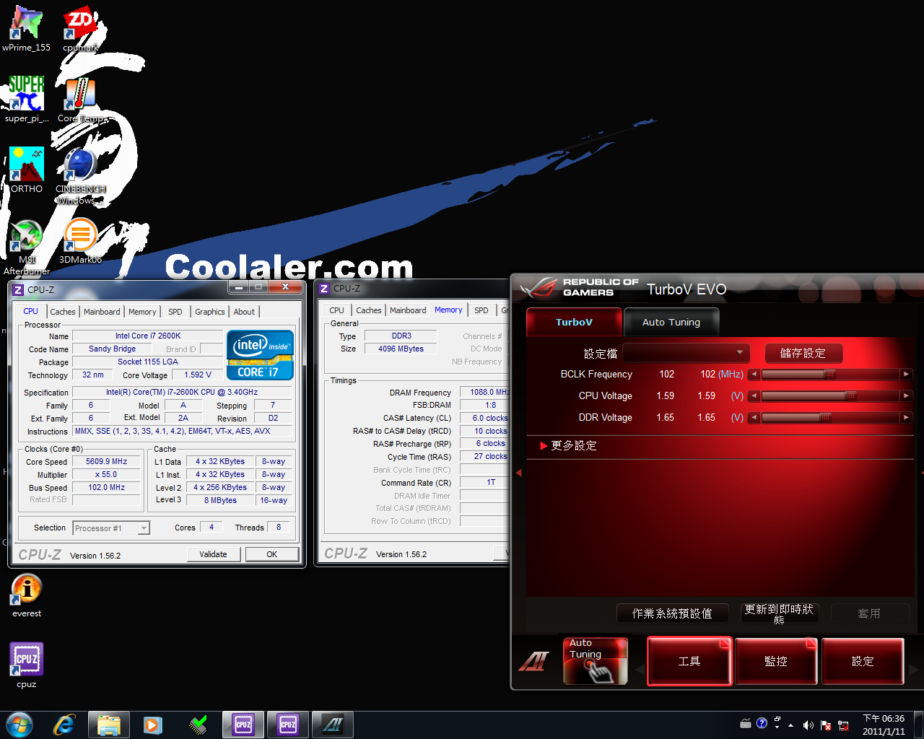Launch the MSI Afterburner desktop icon
The height and width of the screenshot is (739, 924).
pos(27,247)
